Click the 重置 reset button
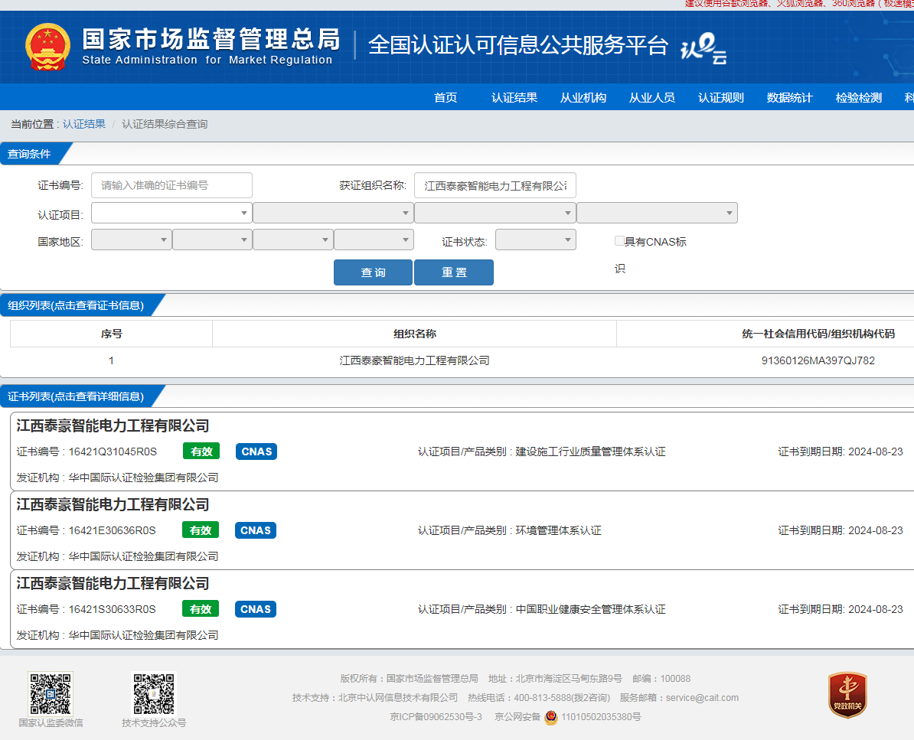The width and height of the screenshot is (914, 740). click(453, 272)
